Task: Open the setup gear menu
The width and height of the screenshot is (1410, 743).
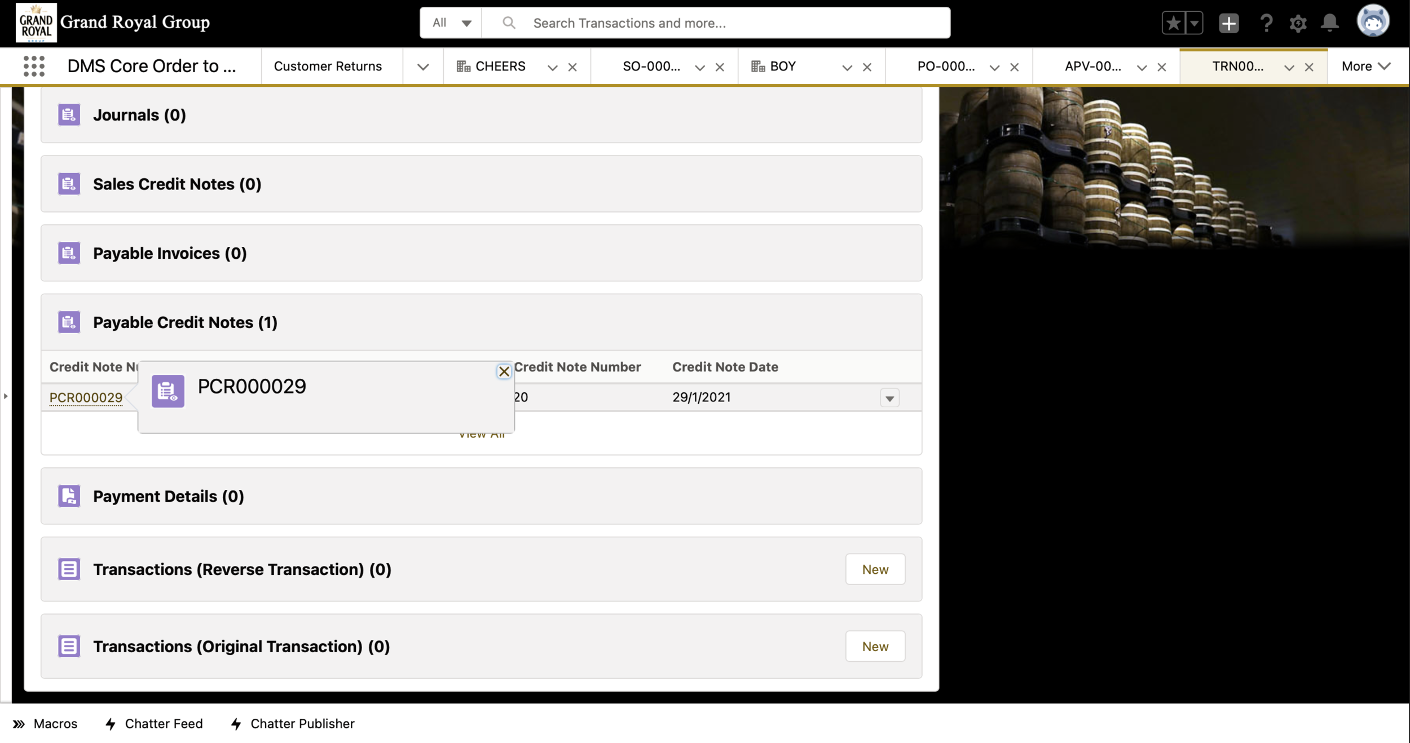Action: pos(1298,23)
